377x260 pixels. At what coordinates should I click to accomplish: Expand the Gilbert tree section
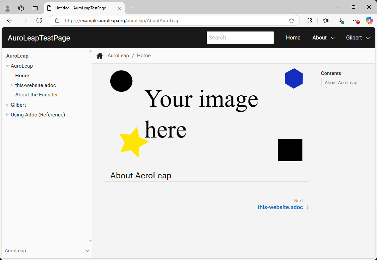click(x=7, y=105)
